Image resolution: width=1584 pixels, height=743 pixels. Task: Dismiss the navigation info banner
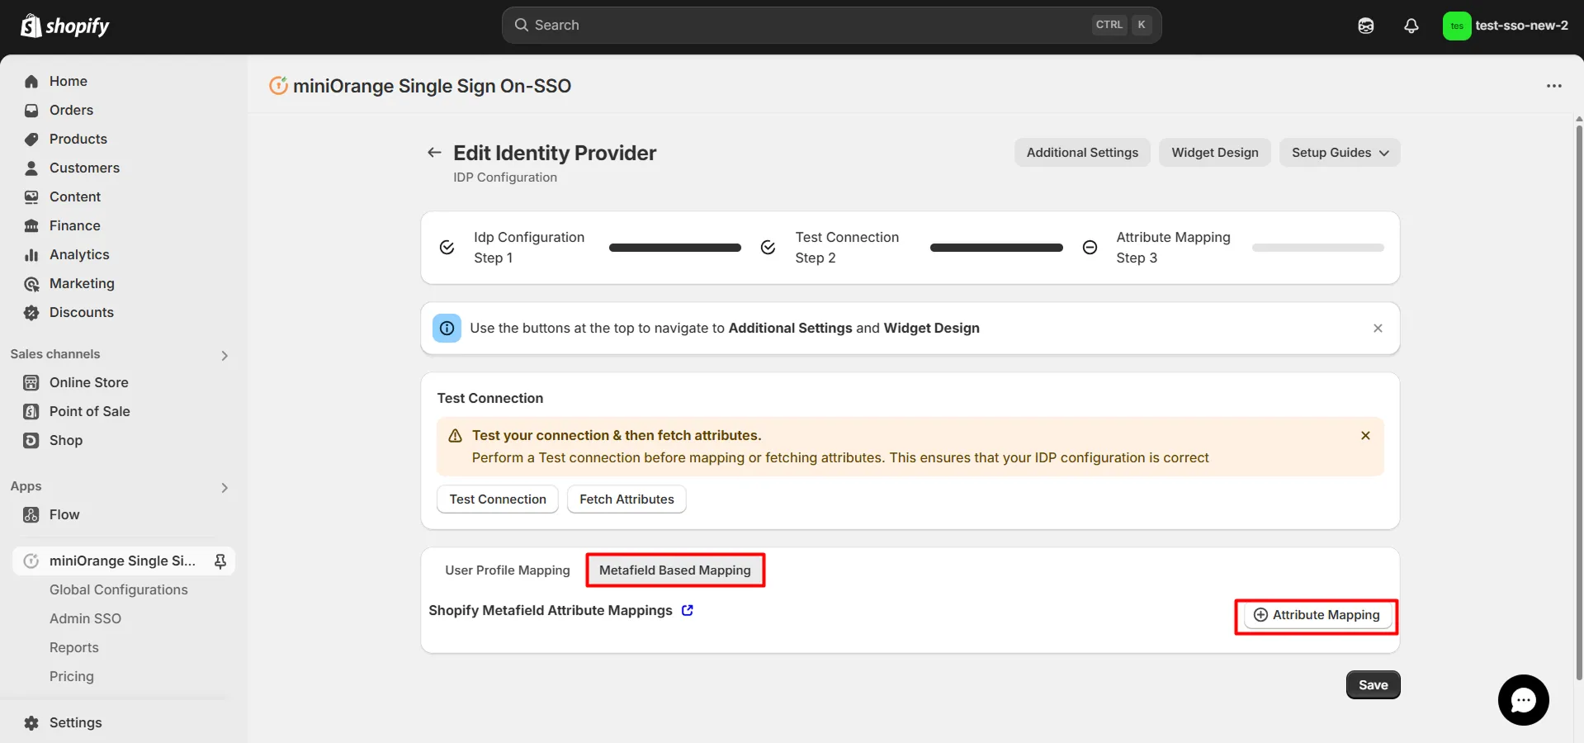(x=1378, y=329)
